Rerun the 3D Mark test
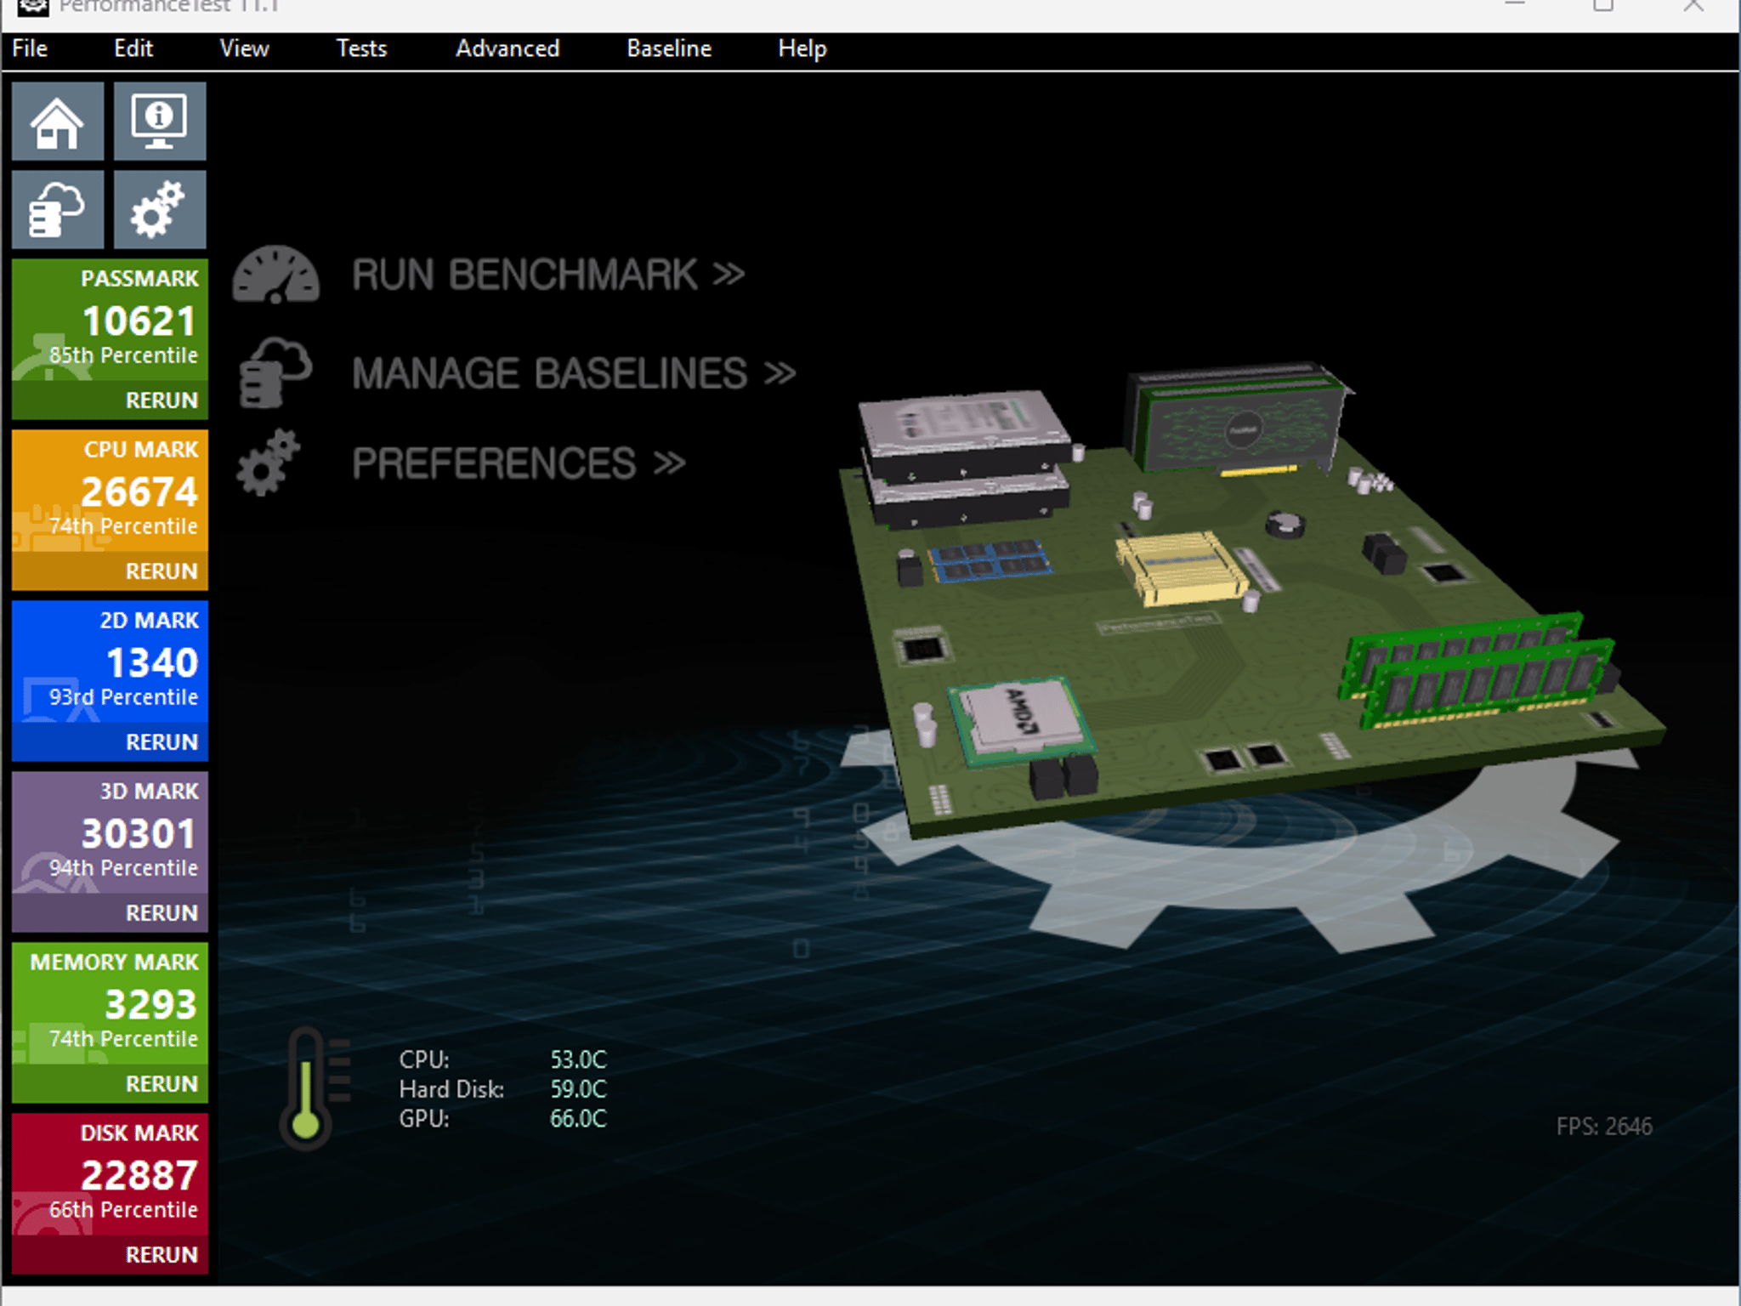The height and width of the screenshot is (1306, 1741). 162,913
